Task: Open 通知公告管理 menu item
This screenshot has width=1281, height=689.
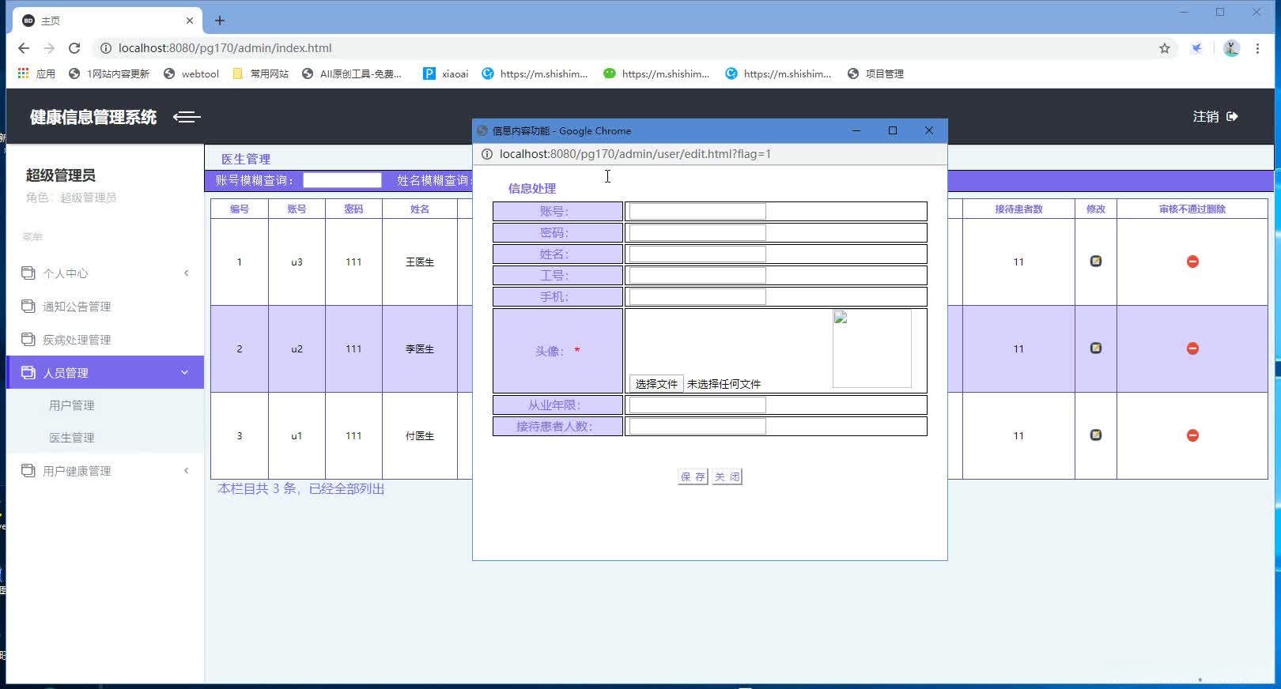Action: (77, 307)
